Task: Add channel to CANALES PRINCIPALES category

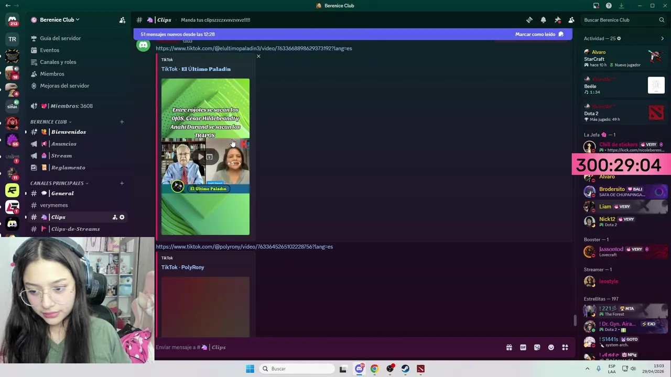Action: (122, 183)
